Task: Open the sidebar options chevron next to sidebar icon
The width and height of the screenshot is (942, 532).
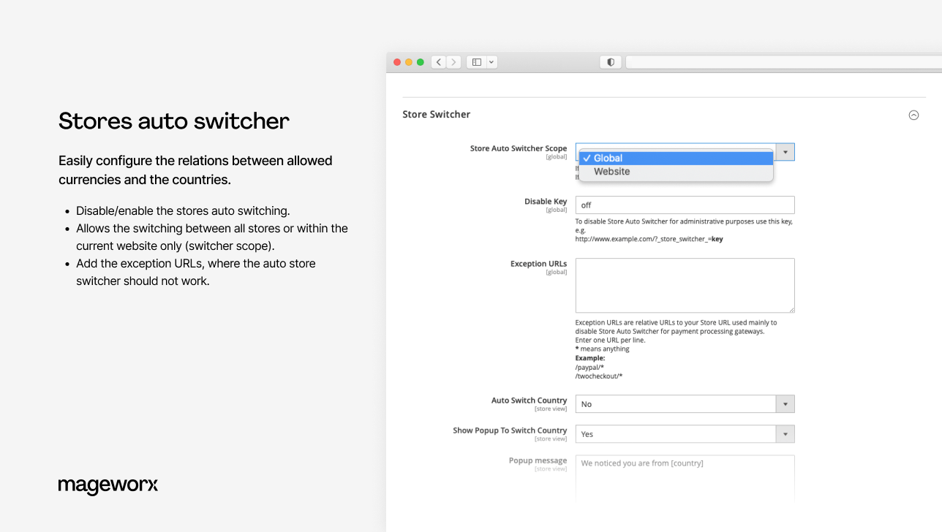Action: point(491,62)
